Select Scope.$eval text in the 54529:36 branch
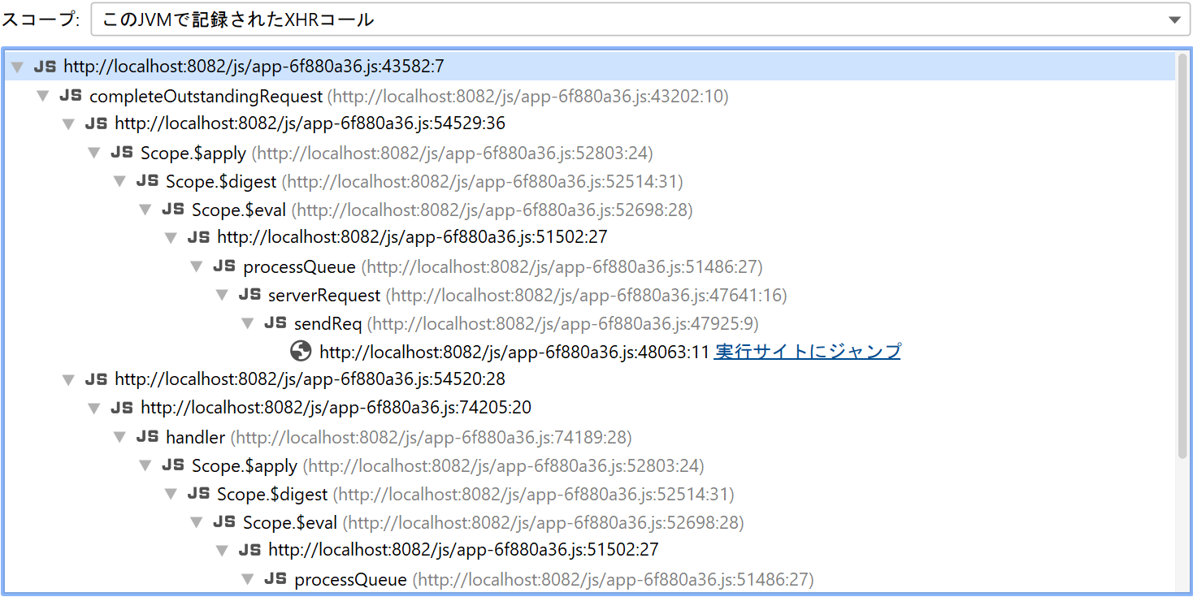The width and height of the screenshot is (1193, 597). click(239, 210)
